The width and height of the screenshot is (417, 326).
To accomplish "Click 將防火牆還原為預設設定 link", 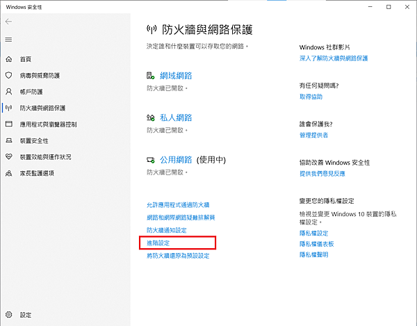I will (x=178, y=256).
